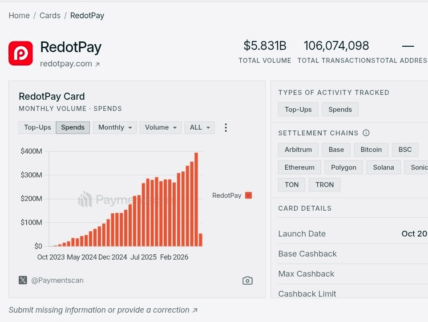
Task: Select the Bitcoin chain tag
Action: [x=371, y=150]
